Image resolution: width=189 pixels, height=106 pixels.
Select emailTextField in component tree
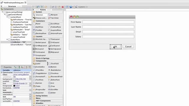tap(18, 32)
